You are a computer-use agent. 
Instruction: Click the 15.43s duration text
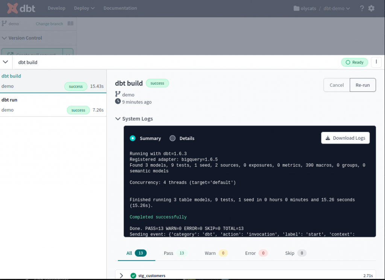tap(97, 86)
